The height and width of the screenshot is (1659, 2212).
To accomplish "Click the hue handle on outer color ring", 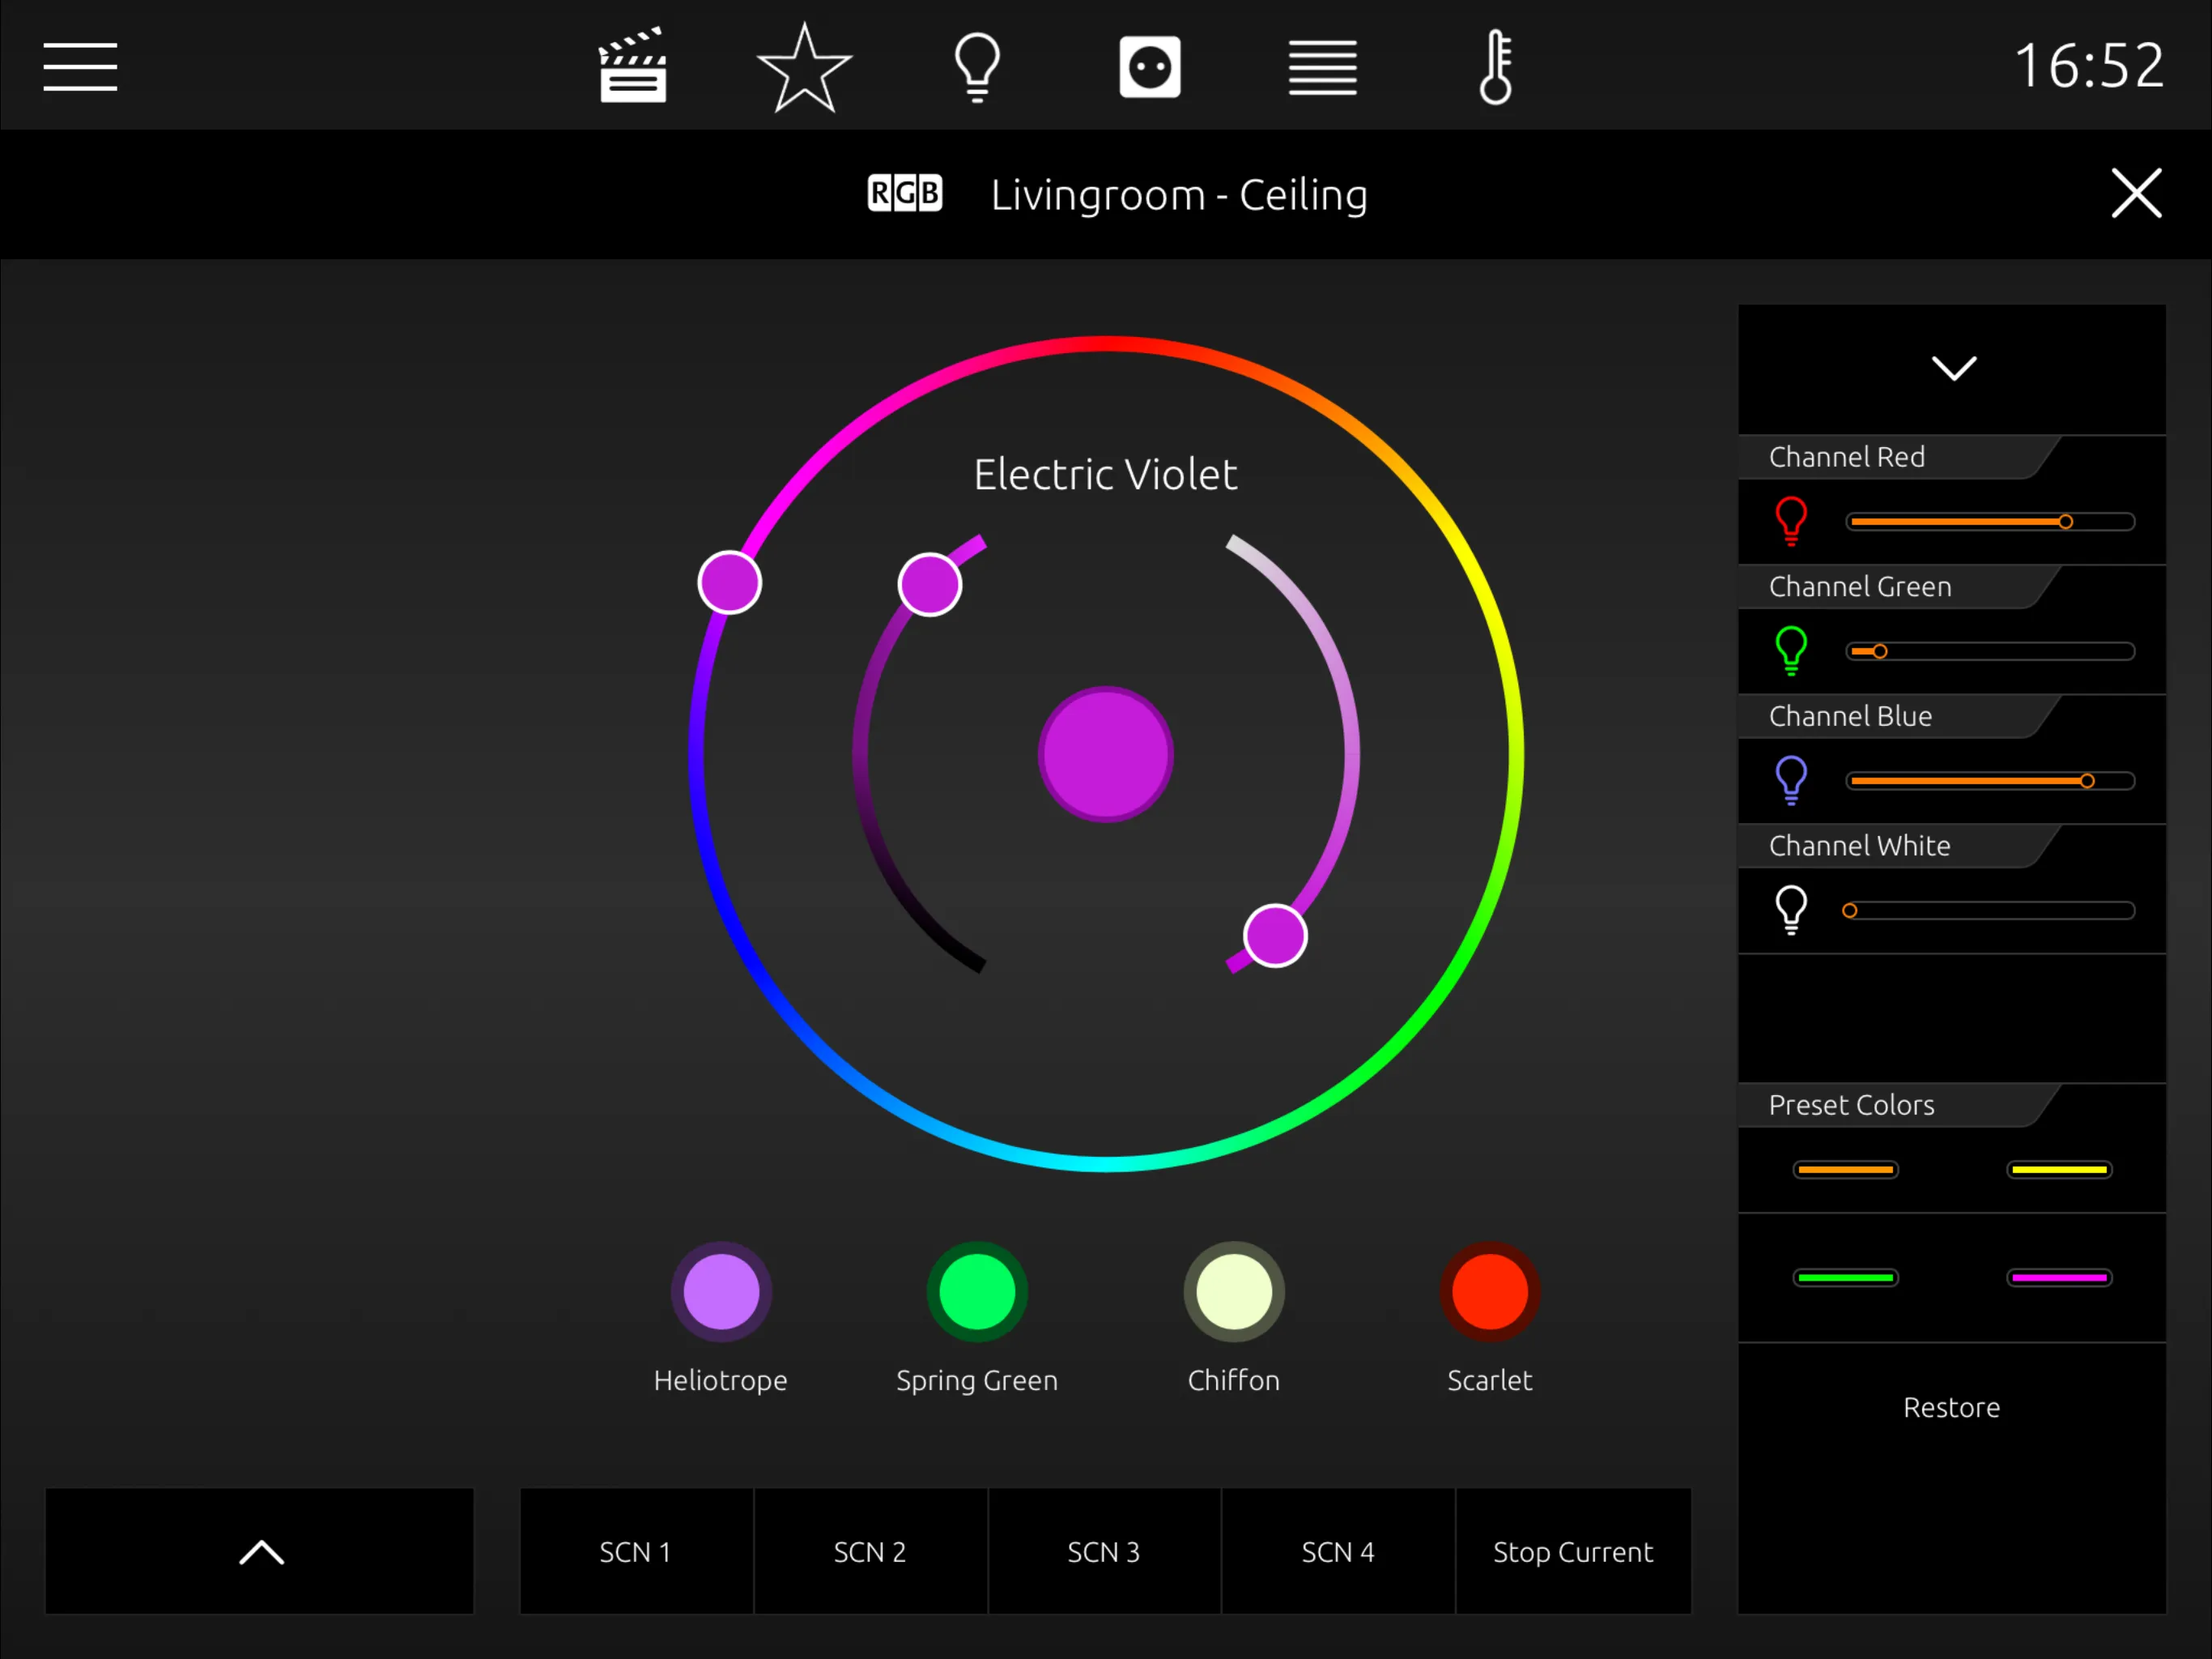I will coord(730,582).
